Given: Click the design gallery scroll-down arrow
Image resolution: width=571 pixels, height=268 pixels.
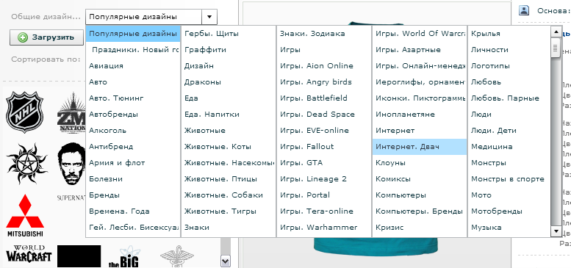Looking at the screenshot, I should [226, 261].
